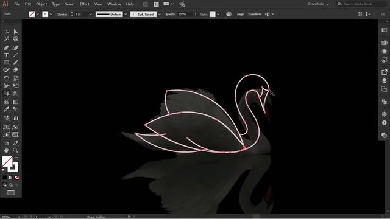Switch to Draw Normal mode
The width and height of the screenshot is (390, 219).
[x=5, y=185]
